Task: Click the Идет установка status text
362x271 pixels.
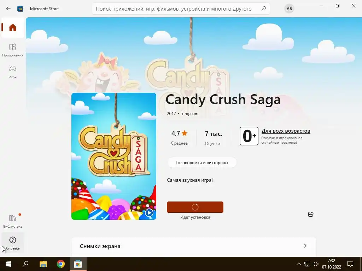Action: (195, 217)
